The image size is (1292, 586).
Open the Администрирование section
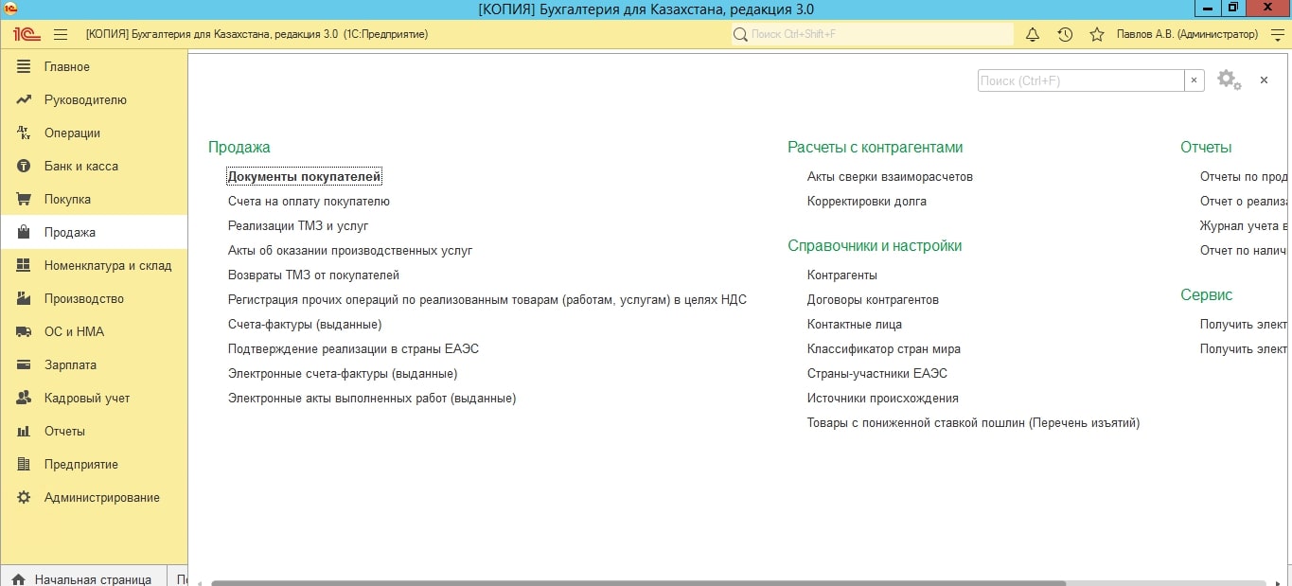pos(101,497)
